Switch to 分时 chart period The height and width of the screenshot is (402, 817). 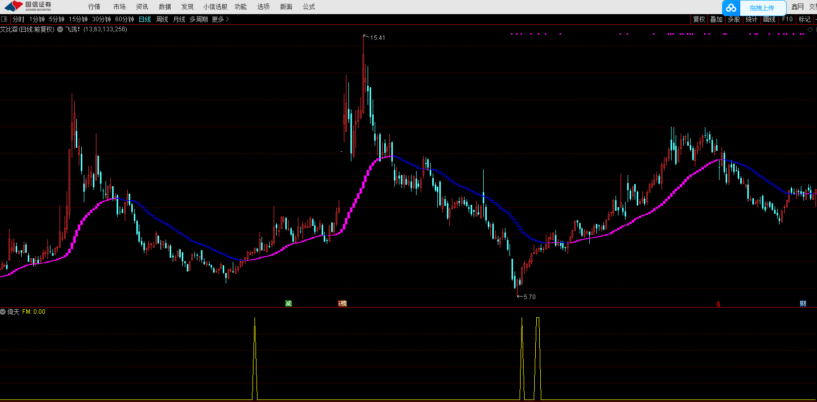(19, 19)
